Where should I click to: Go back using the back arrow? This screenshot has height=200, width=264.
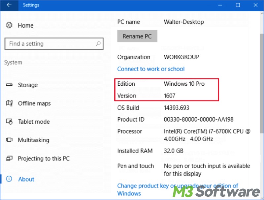point(9,5)
